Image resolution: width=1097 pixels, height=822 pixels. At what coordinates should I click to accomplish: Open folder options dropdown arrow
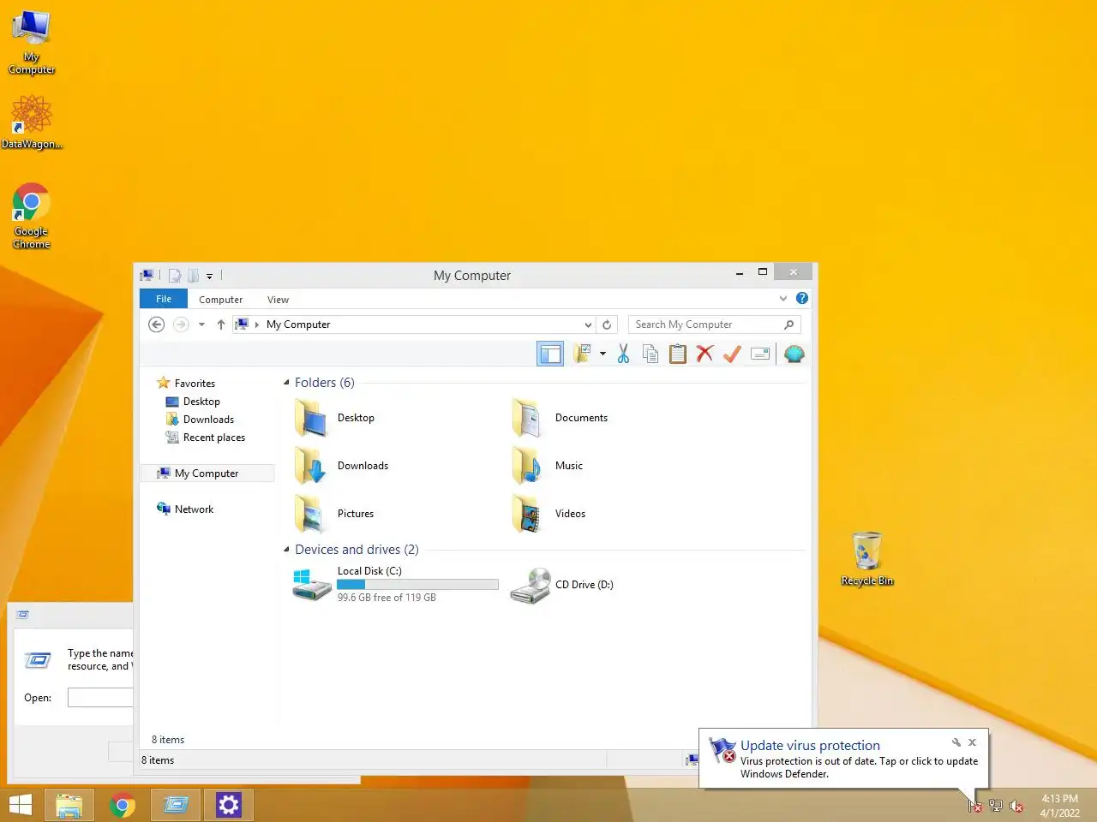pyautogui.click(x=602, y=354)
